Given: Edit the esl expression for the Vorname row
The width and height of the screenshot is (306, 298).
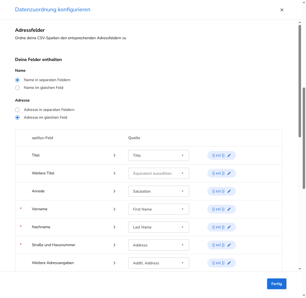Looking at the screenshot, I should click(221, 209).
